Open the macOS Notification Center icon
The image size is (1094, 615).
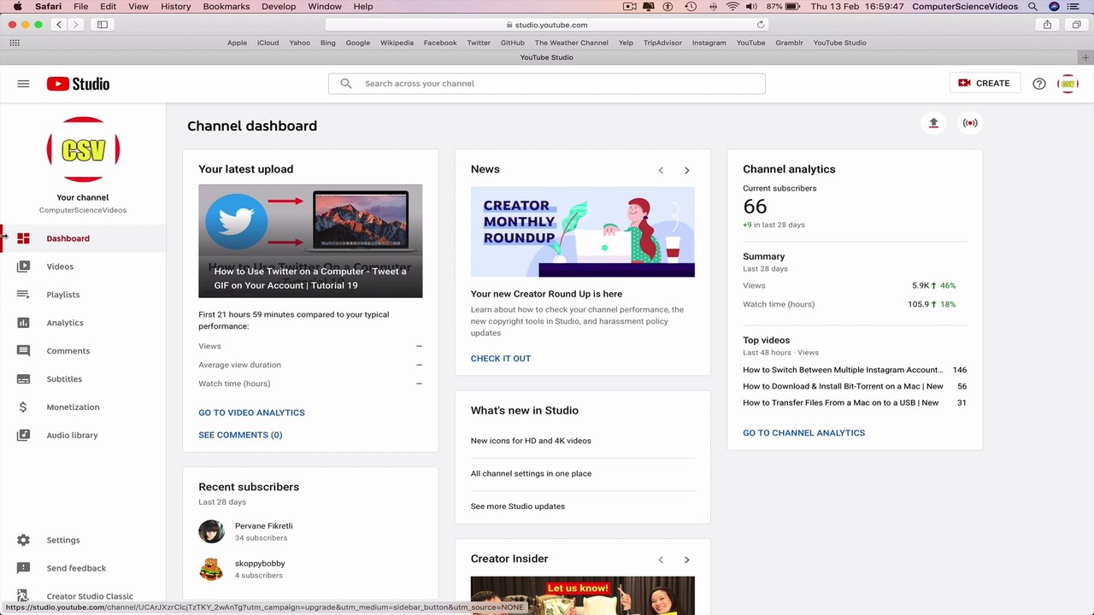click(1074, 6)
